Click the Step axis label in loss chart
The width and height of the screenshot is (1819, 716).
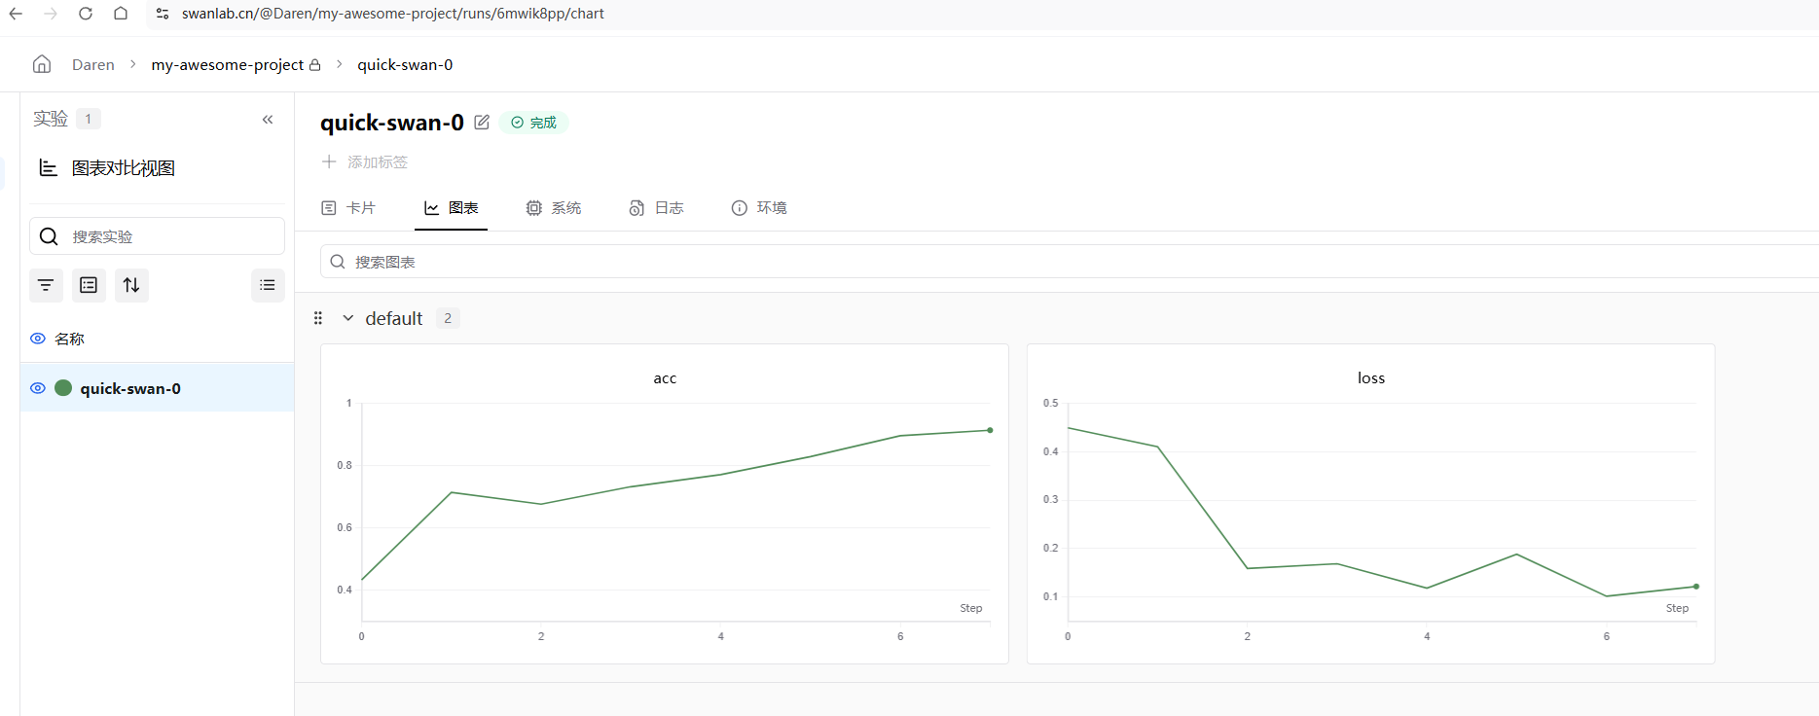[x=1678, y=608]
